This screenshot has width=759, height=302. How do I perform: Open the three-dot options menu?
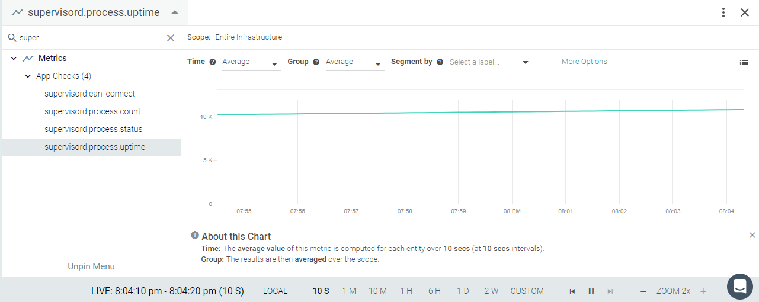[x=723, y=12]
